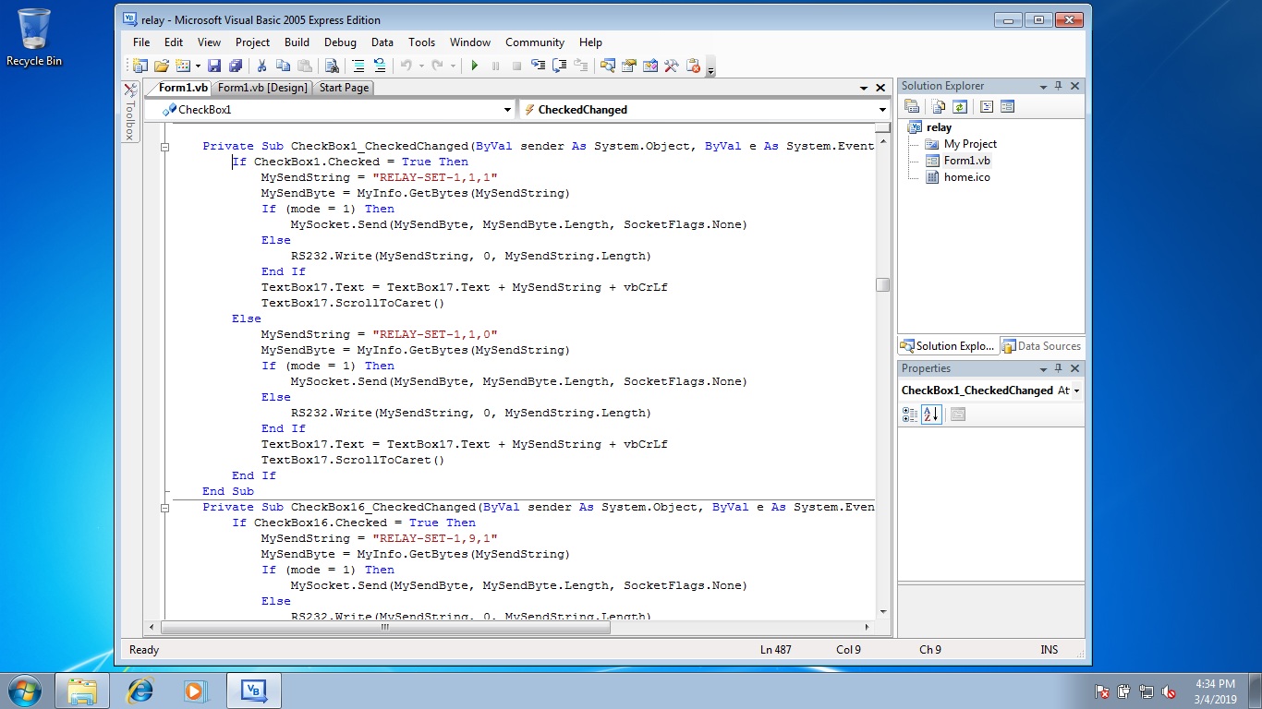Click the Save All toolbar icon
Screen dimensions: 1262x709
(235, 66)
